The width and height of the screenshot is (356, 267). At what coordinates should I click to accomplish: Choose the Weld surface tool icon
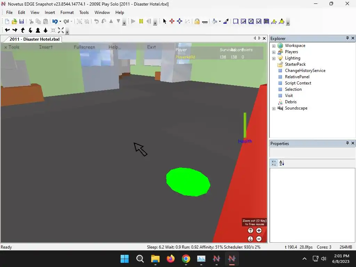(x=251, y=21)
